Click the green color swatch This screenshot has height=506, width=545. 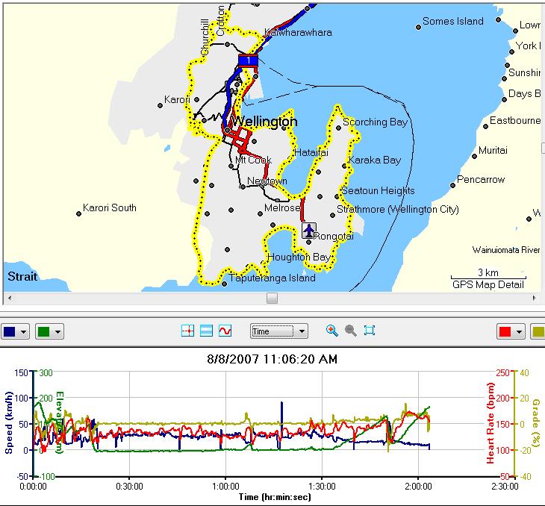click(44, 331)
